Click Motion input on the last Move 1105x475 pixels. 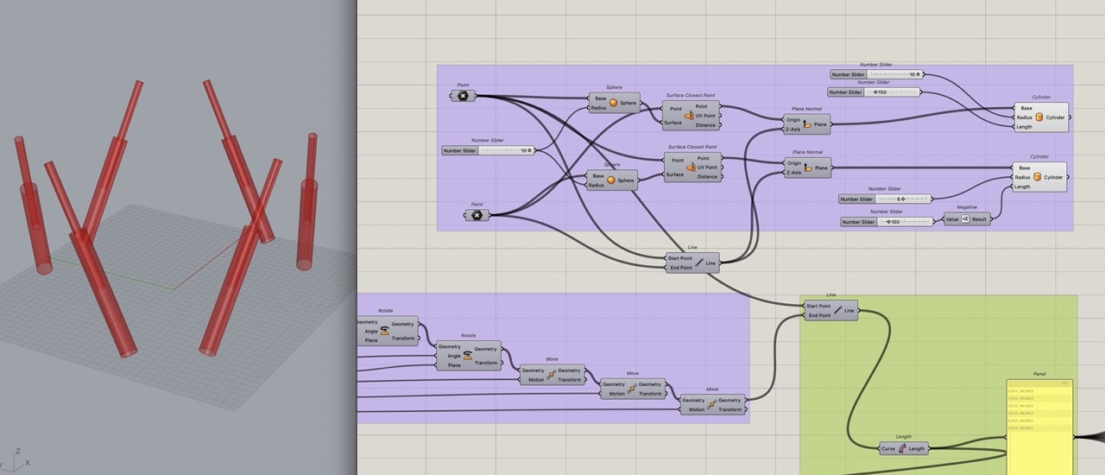click(697, 409)
